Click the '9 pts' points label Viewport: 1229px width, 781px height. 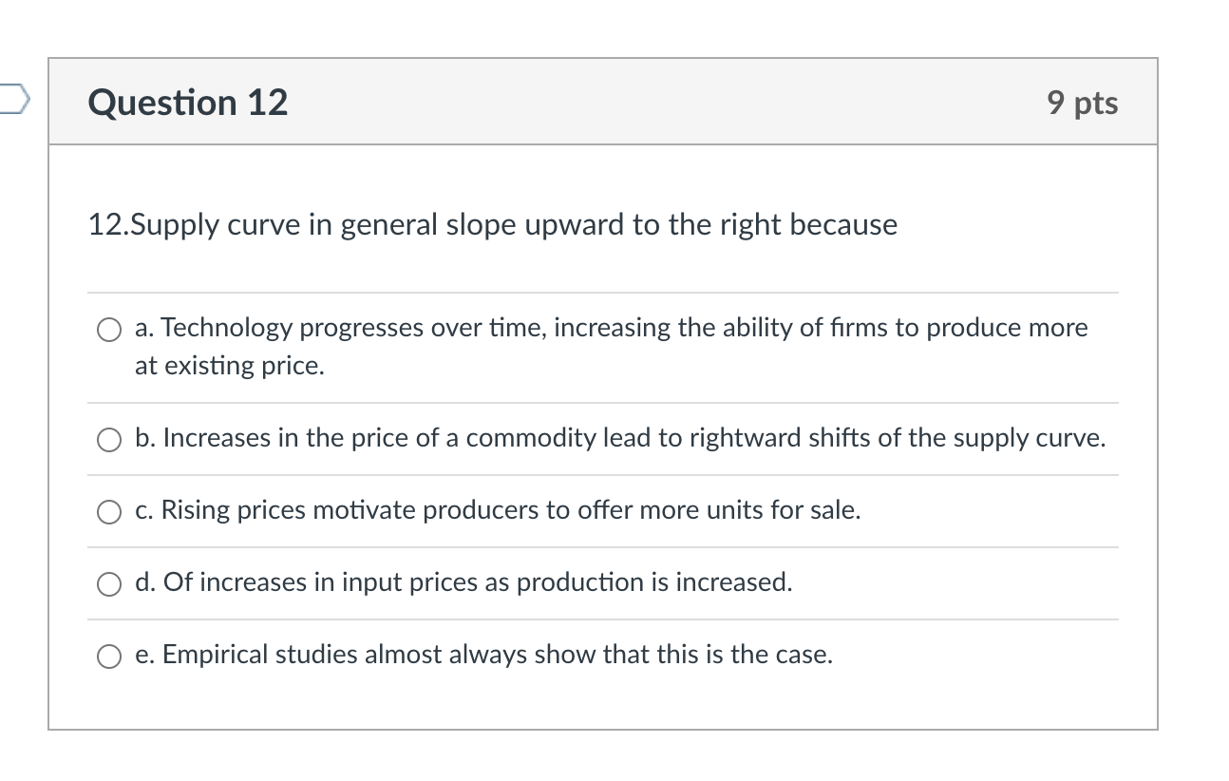pyautogui.click(x=1083, y=103)
